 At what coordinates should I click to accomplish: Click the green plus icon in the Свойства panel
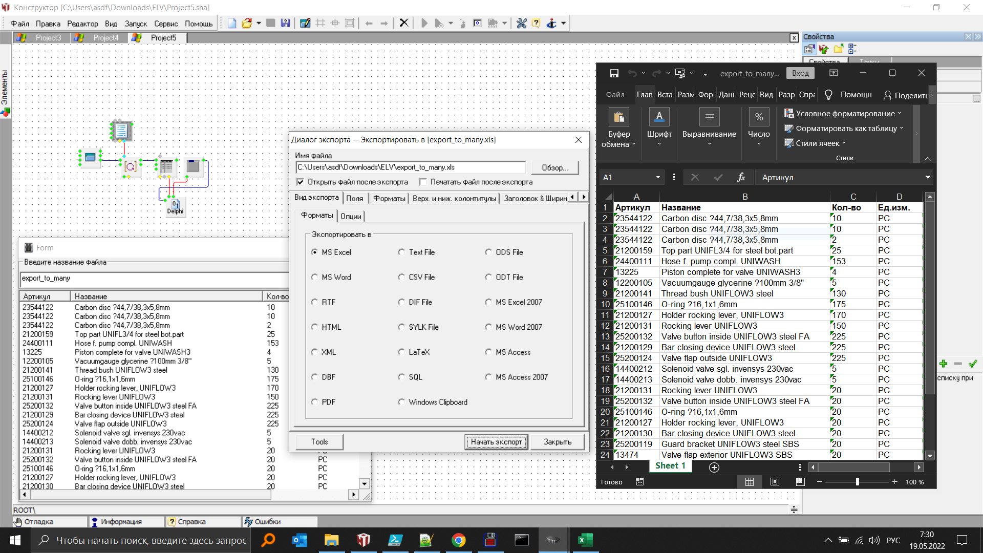coord(943,364)
